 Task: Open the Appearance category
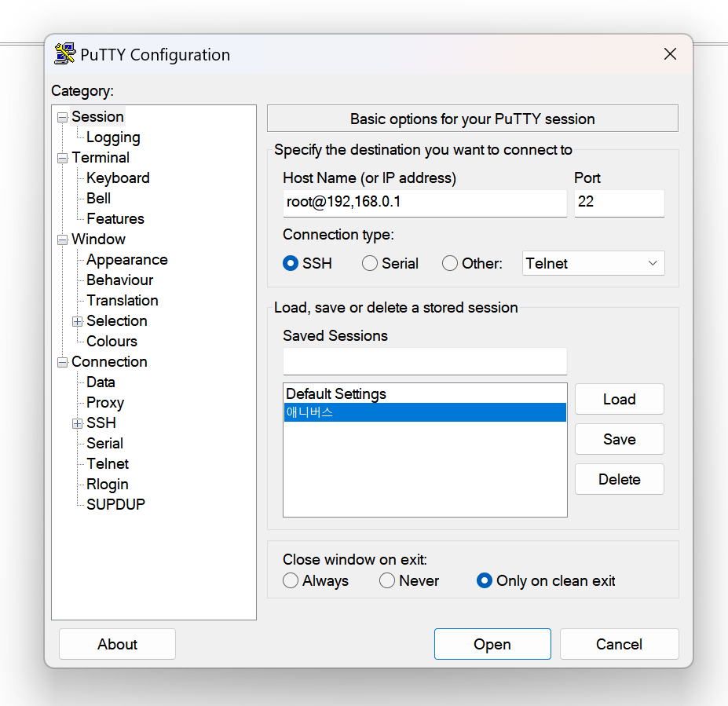tap(127, 260)
